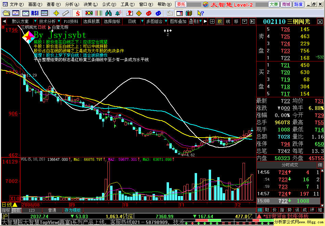
Task: Click the 图形叠加 button
Action: pos(178,21)
